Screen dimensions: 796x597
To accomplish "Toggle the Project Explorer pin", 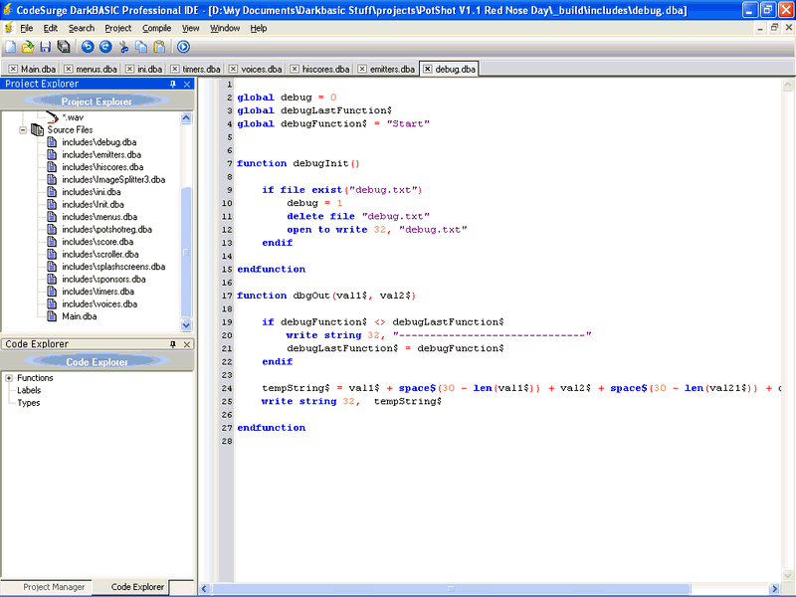I will [x=173, y=85].
